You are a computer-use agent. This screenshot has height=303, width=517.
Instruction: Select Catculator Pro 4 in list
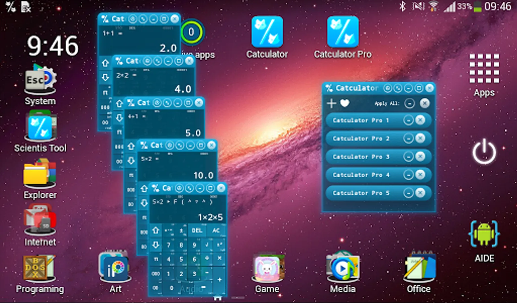(378, 175)
